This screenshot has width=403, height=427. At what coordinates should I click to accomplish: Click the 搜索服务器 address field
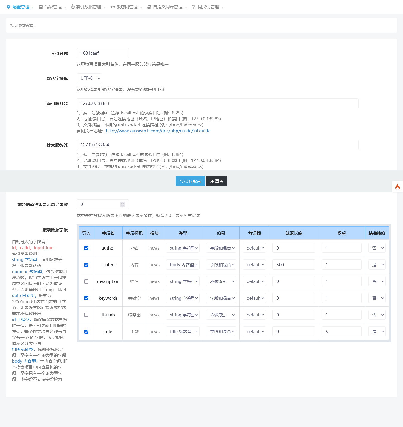point(217,145)
